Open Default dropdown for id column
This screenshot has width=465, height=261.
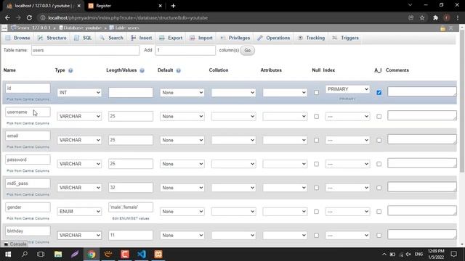182,93
